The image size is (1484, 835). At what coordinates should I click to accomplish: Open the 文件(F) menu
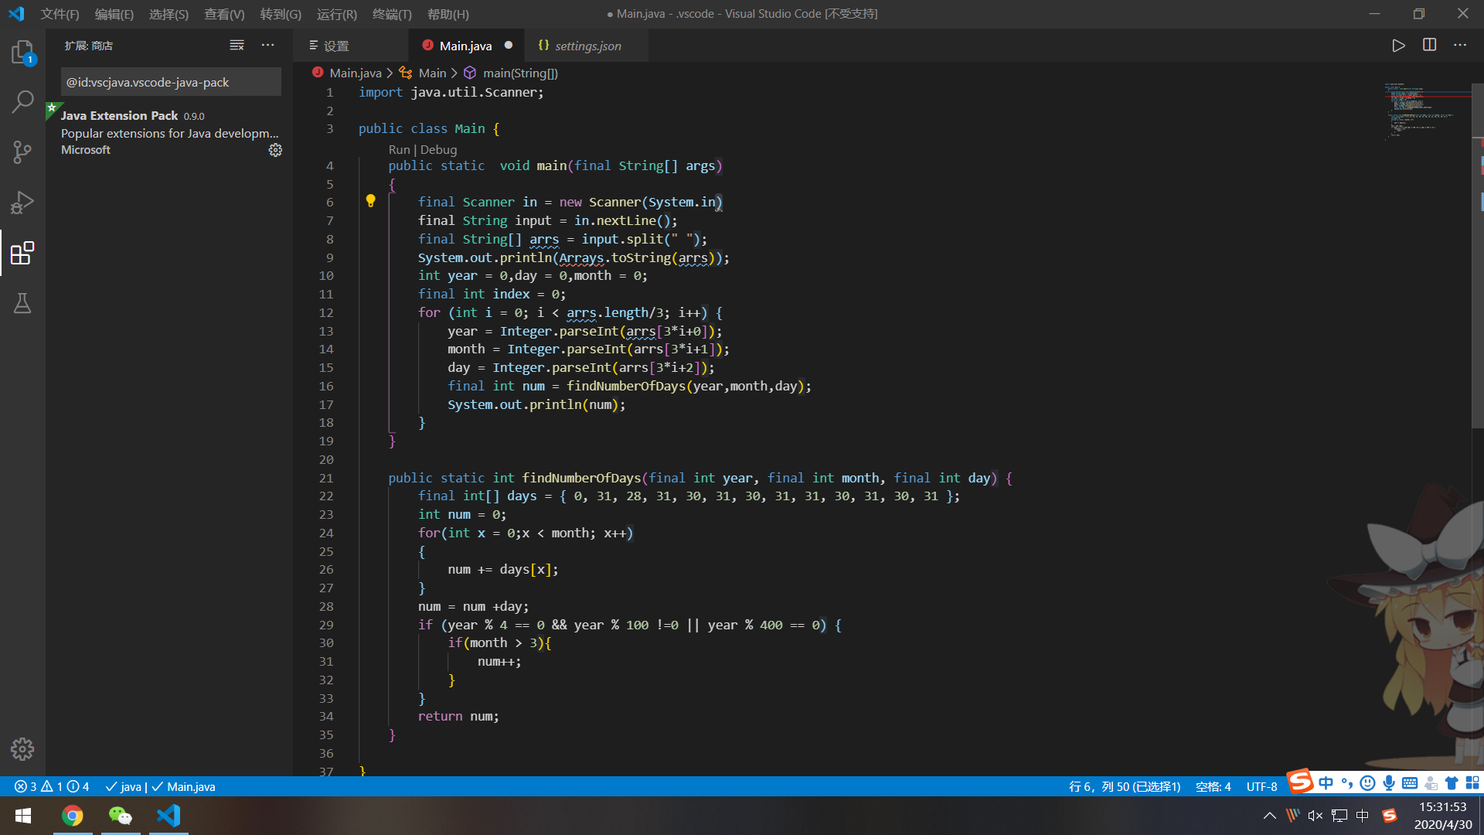pos(60,14)
